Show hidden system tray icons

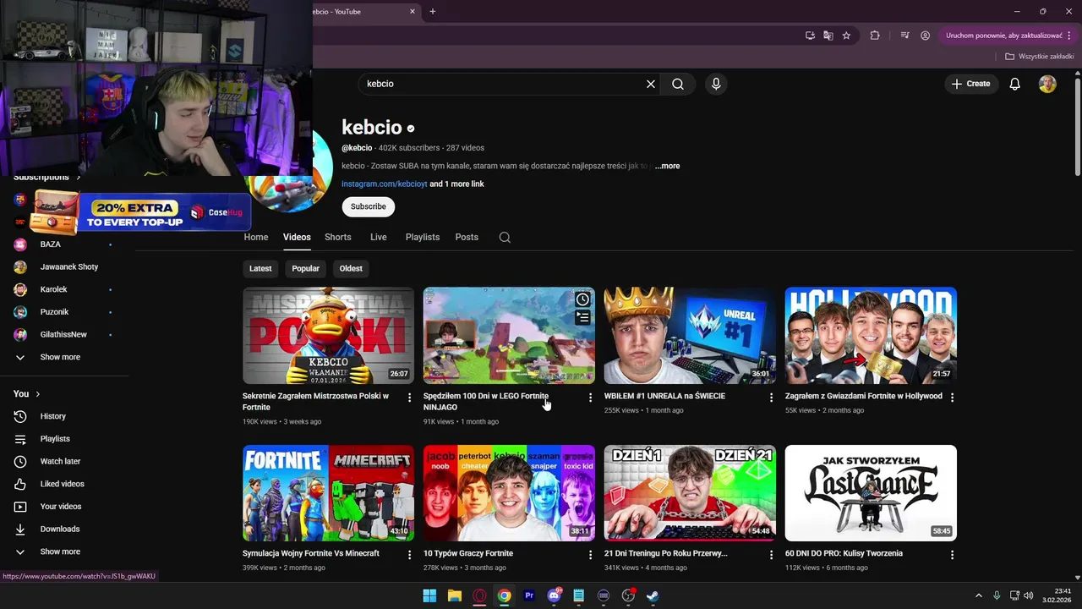(x=979, y=595)
